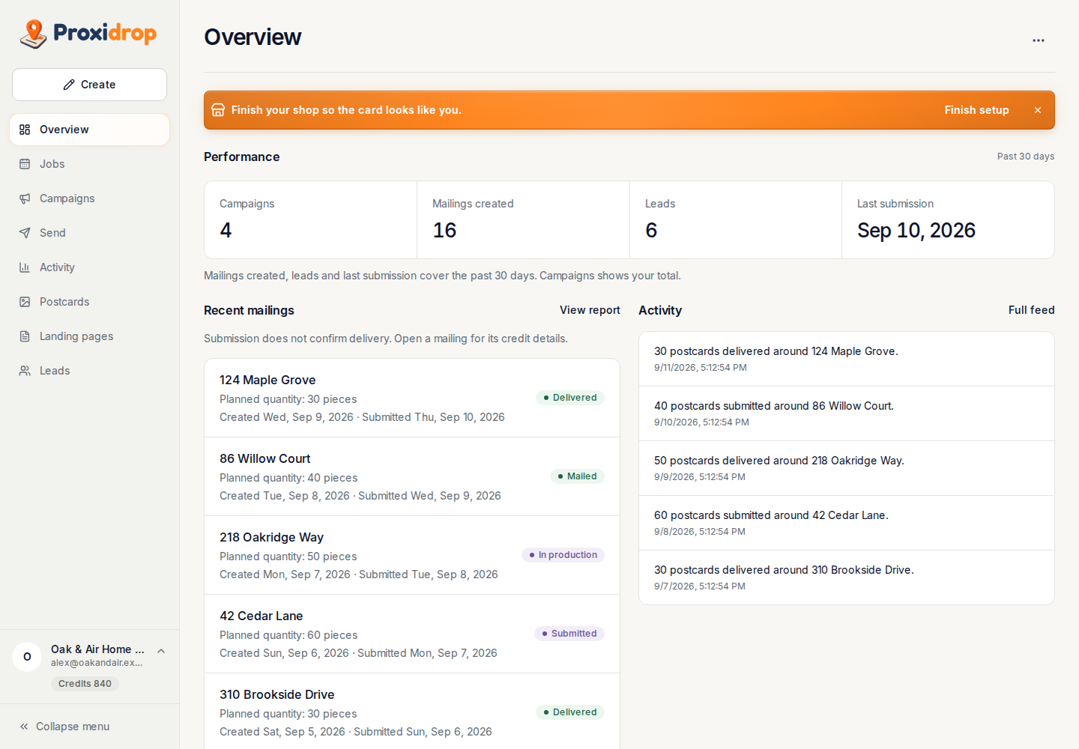1079x749 pixels.
Task: Click the Collapse menu double-chevron icon
Action: point(24,727)
